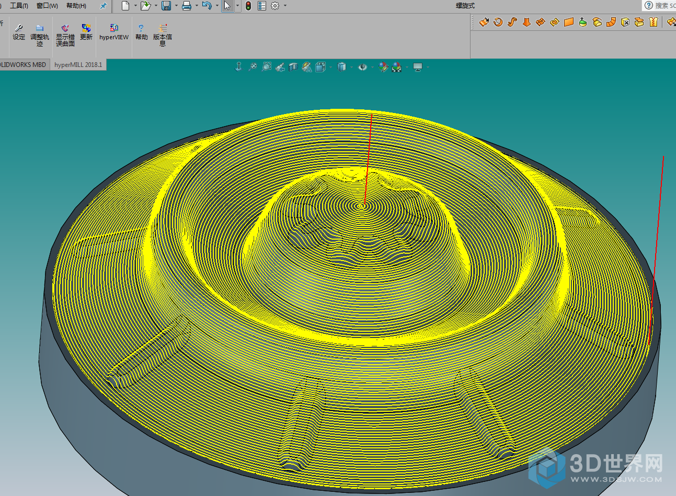Click the Print icon

pyautogui.click(x=187, y=6)
